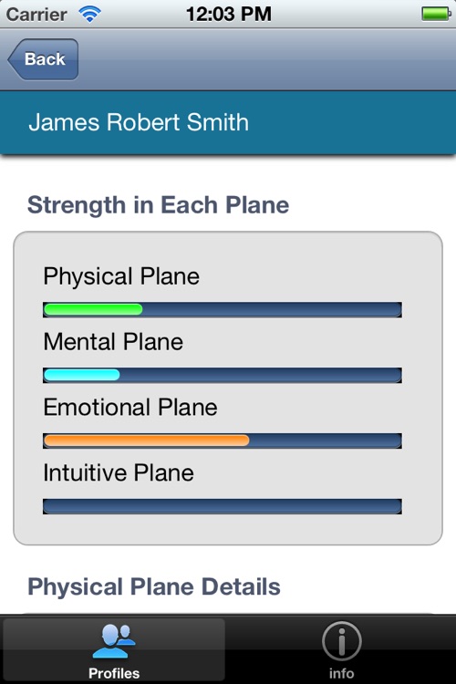Click the Physical Plane label
Screen dimensions: 456x684
[121, 276]
